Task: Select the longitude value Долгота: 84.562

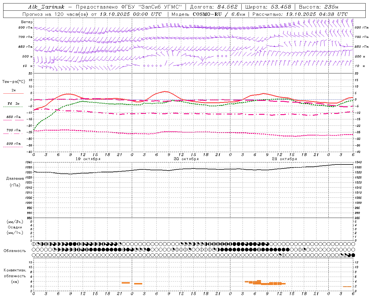Action: click(x=214, y=7)
